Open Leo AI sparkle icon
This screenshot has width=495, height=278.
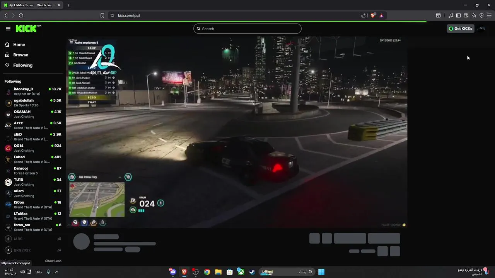coord(474,15)
